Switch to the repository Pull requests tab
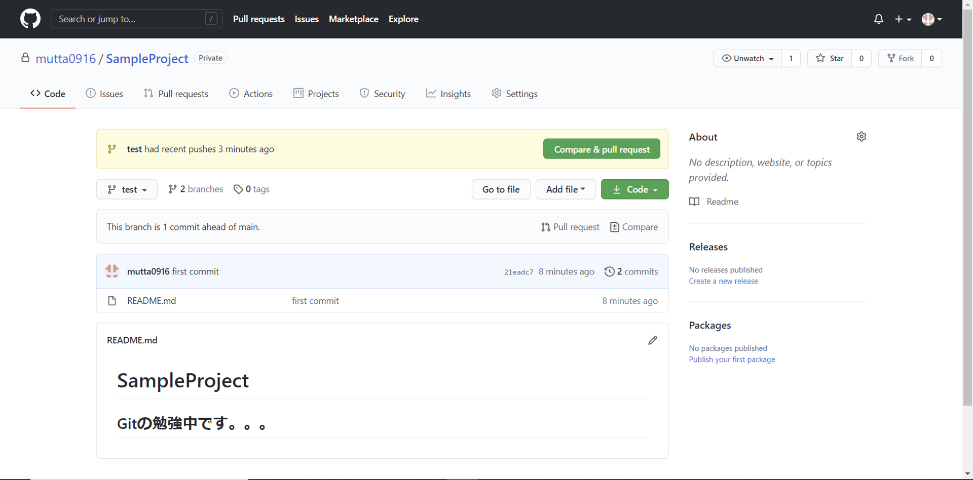973x480 pixels. pyautogui.click(x=176, y=94)
